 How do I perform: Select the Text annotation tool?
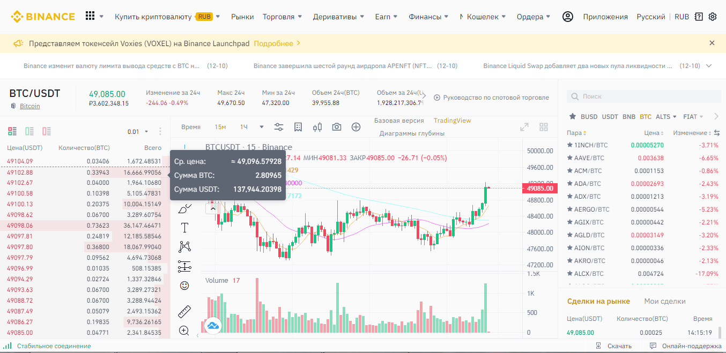pyautogui.click(x=184, y=228)
